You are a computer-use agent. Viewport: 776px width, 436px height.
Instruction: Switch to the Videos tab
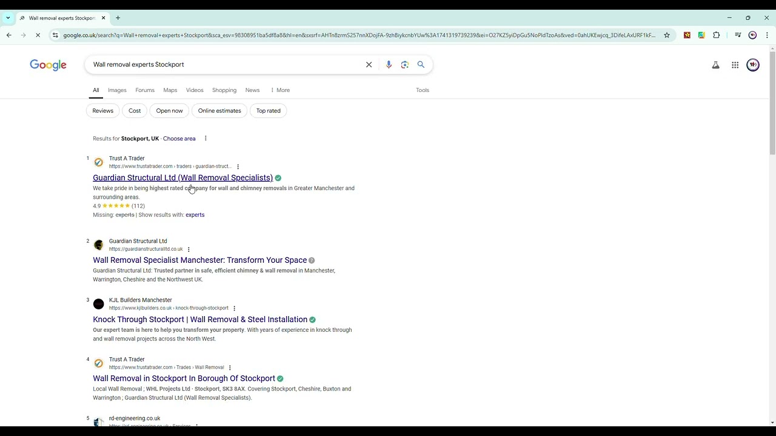click(195, 90)
